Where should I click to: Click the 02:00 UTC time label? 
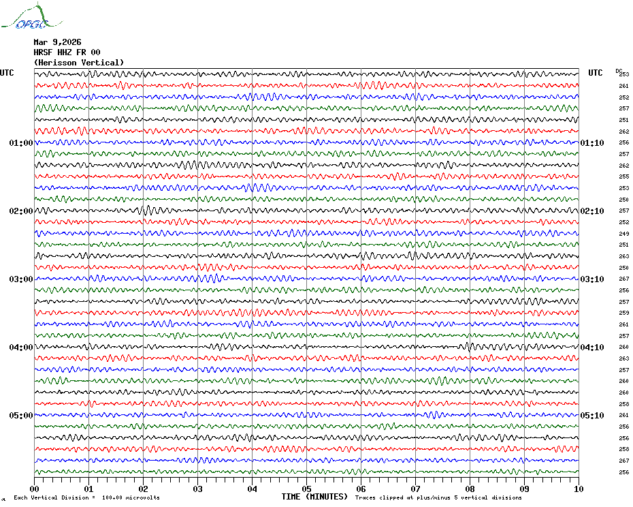tap(21, 211)
